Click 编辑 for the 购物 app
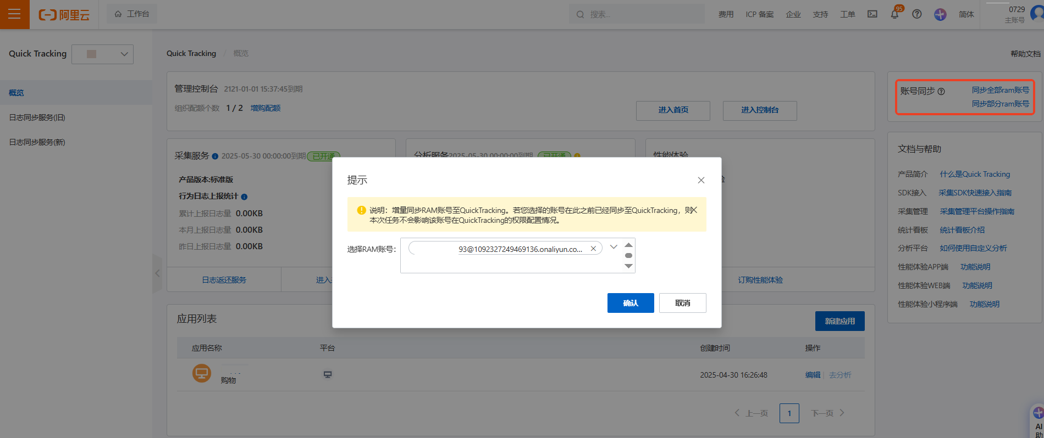1044x438 pixels. [x=813, y=375]
